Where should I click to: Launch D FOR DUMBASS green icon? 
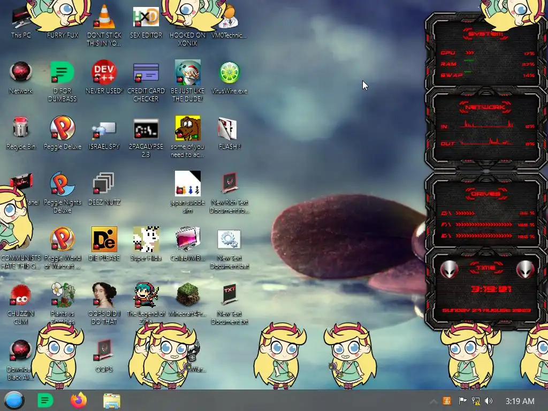(62, 81)
